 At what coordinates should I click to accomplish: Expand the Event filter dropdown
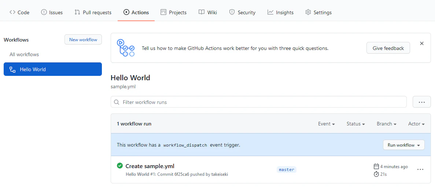327,124
